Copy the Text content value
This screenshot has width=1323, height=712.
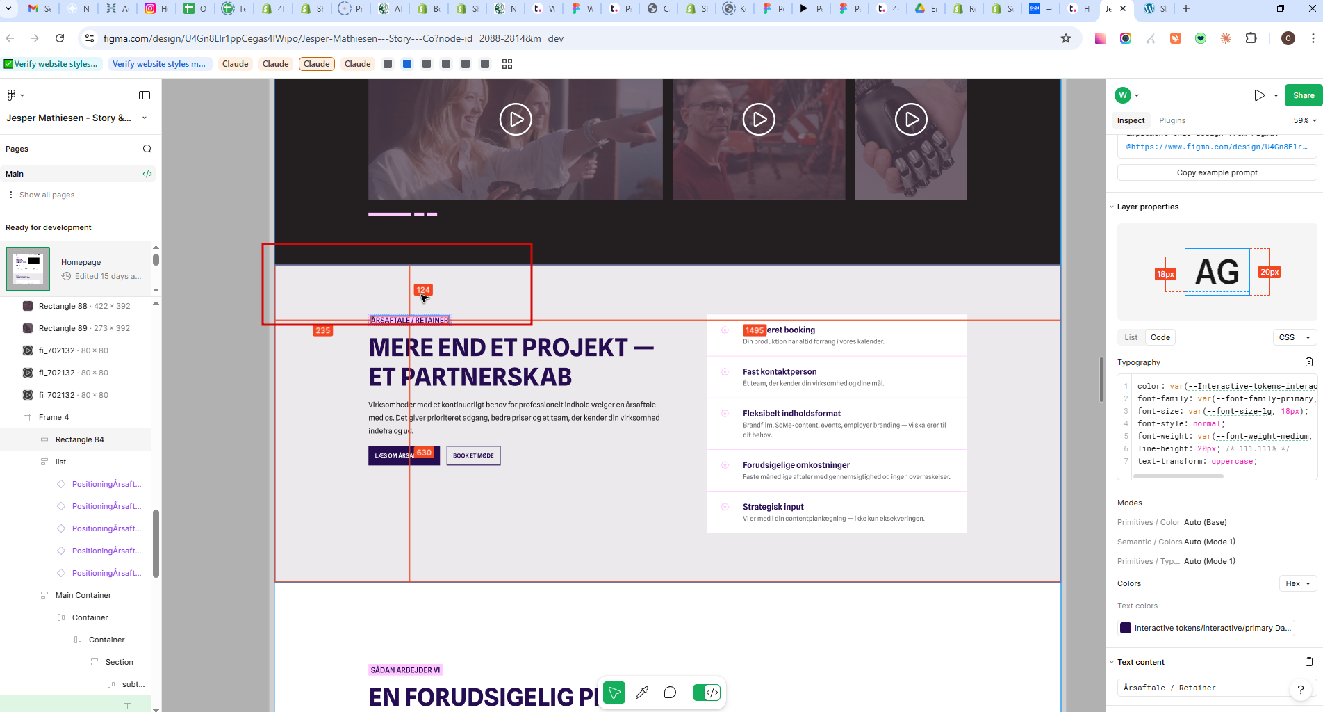[x=1309, y=662]
